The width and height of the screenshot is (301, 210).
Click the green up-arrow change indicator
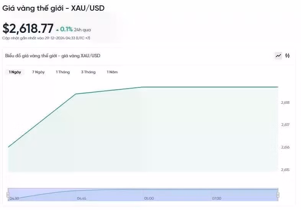coord(57,29)
